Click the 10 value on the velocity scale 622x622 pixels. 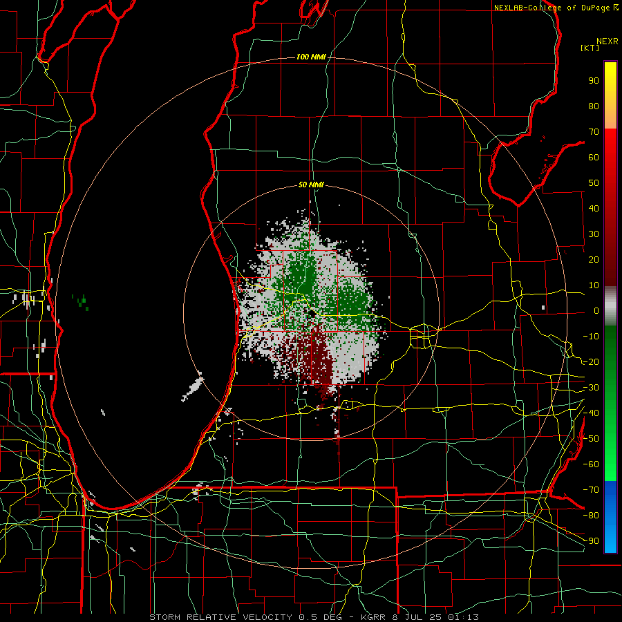[594, 285]
